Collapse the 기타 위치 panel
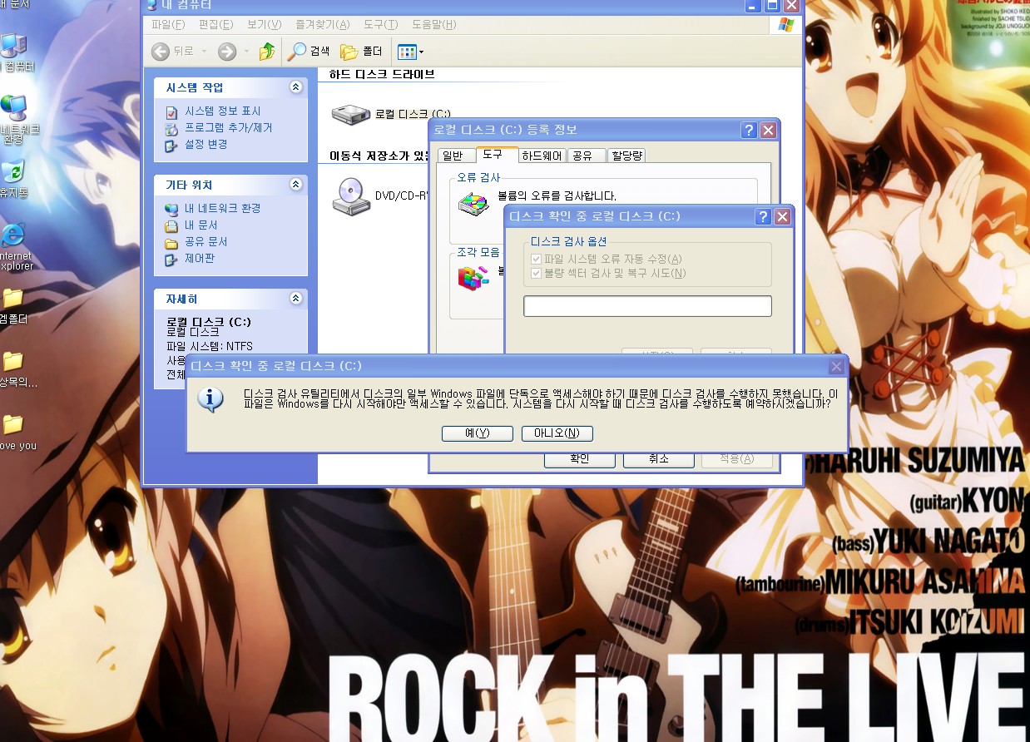1030x742 pixels. [295, 185]
